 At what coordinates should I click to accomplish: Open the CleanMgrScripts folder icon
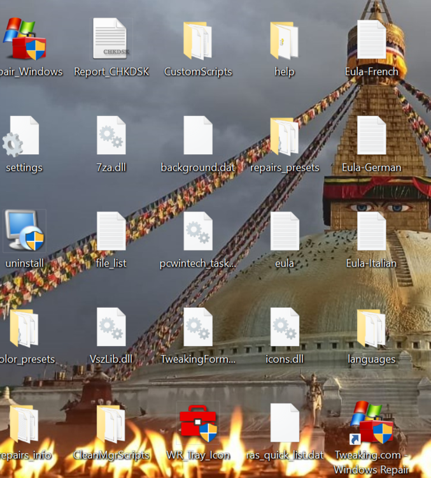pyautogui.click(x=111, y=424)
